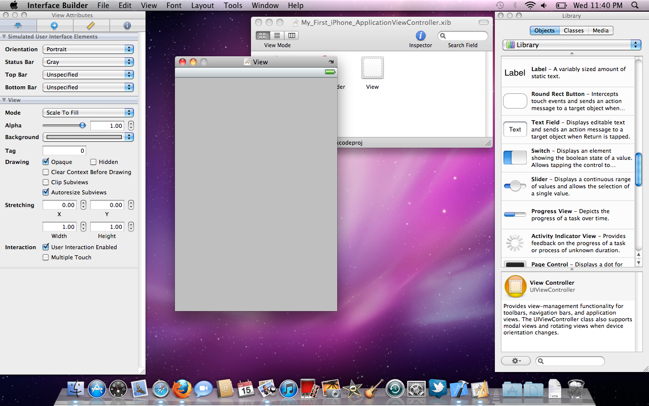Switch xib window to column view mode
The height and width of the screenshot is (406, 649).
point(292,36)
